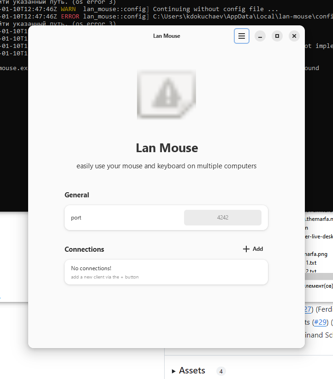
Task: Maximize the Lan Mouse window
Action: tap(277, 36)
